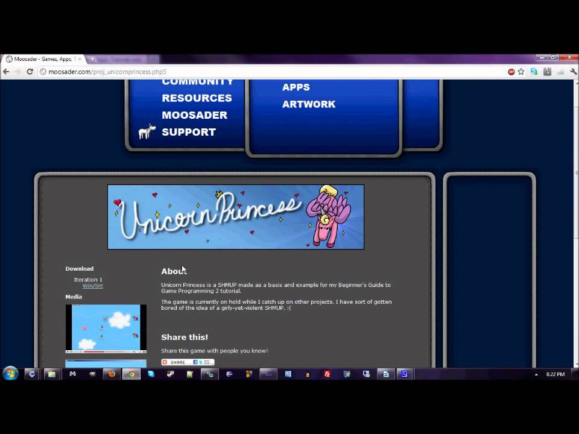Open Firefox from the taskbar
Image resolution: width=579 pixels, height=434 pixels.
tap(112, 374)
